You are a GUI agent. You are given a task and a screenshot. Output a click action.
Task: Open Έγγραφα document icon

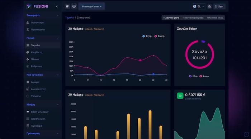point(28,126)
